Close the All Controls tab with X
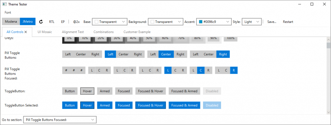Screen dimensions: 331x125 coord(26,32)
